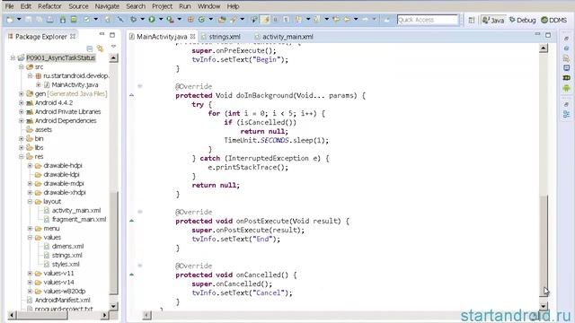Image resolution: width=575 pixels, height=323 pixels.
Task: Click the Open Type toolbar icon
Action: pos(222,20)
